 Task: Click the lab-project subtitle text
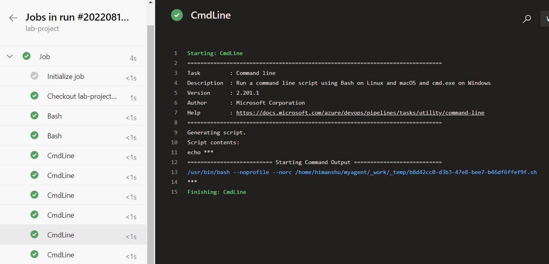pos(42,29)
